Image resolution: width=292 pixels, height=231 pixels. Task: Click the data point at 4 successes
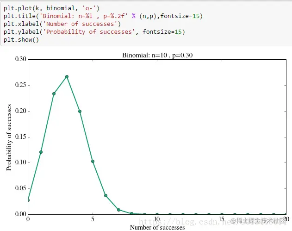pyautogui.click(x=80, y=112)
